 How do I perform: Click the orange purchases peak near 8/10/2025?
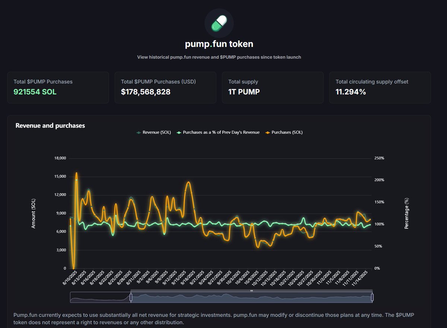point(76,173)
